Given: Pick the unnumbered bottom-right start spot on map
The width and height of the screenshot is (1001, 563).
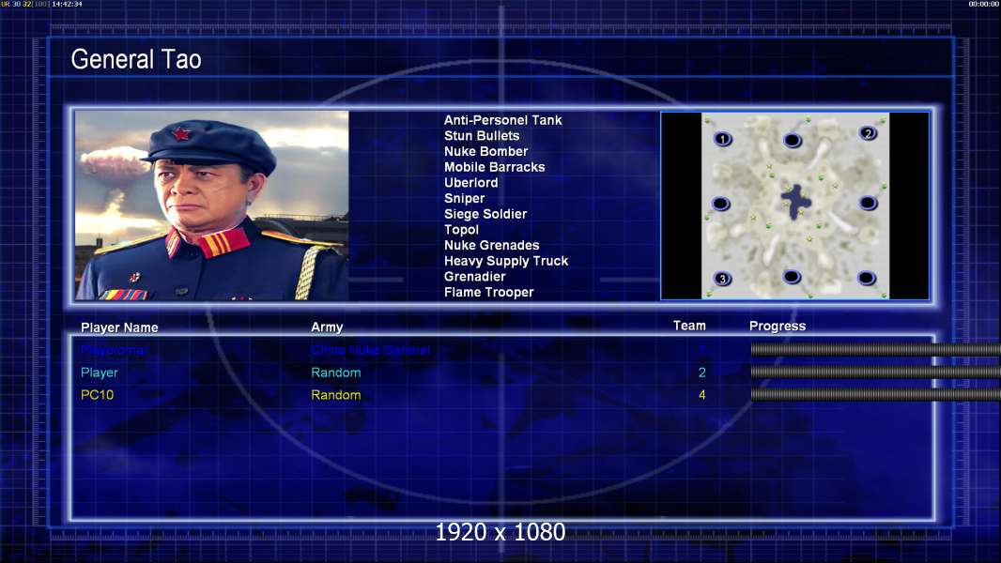Looking at the screenshot, I should [x=867, y=278].
